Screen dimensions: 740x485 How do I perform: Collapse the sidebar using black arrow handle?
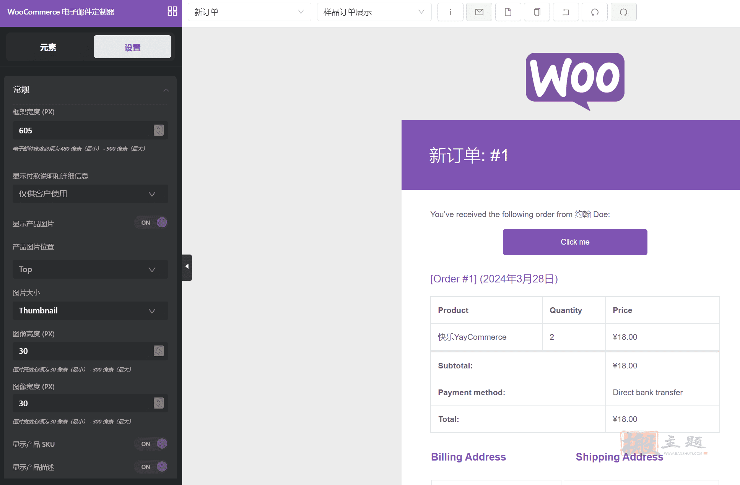pyautogui.click(x=187, y=267)
